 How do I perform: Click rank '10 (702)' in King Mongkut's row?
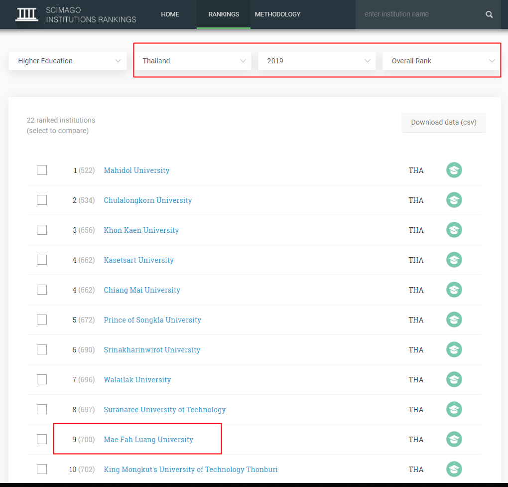click(x=82, y=469)
